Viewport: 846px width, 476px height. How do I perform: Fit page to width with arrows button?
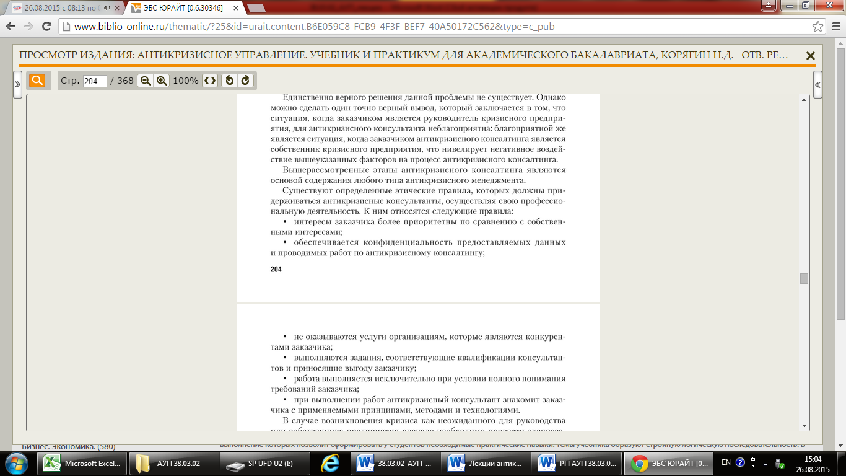point(210,81)
